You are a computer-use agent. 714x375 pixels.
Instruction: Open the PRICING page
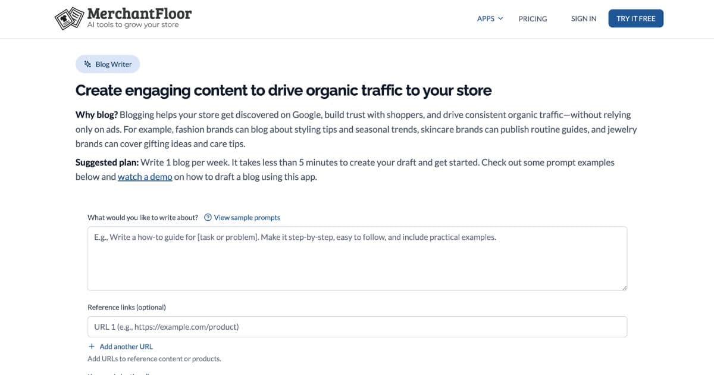click(533, 18)
